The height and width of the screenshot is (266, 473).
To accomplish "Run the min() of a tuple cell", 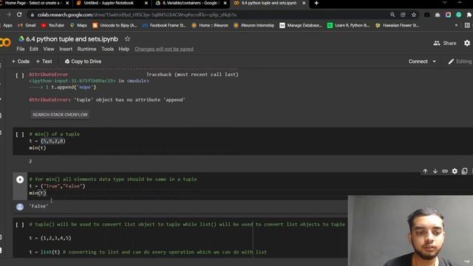I will [20, 134].
